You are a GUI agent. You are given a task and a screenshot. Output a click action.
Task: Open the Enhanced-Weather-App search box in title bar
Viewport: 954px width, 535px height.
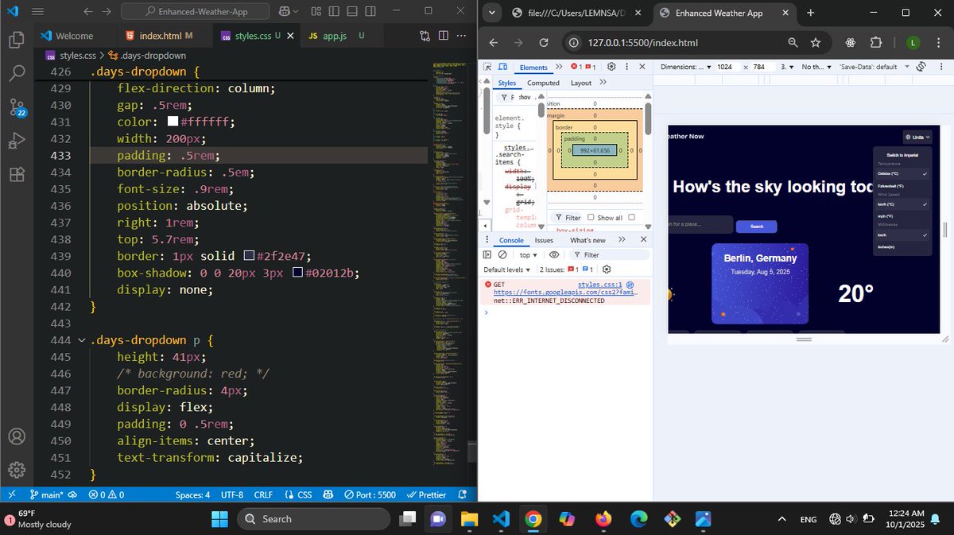click(x=194, y=12)
